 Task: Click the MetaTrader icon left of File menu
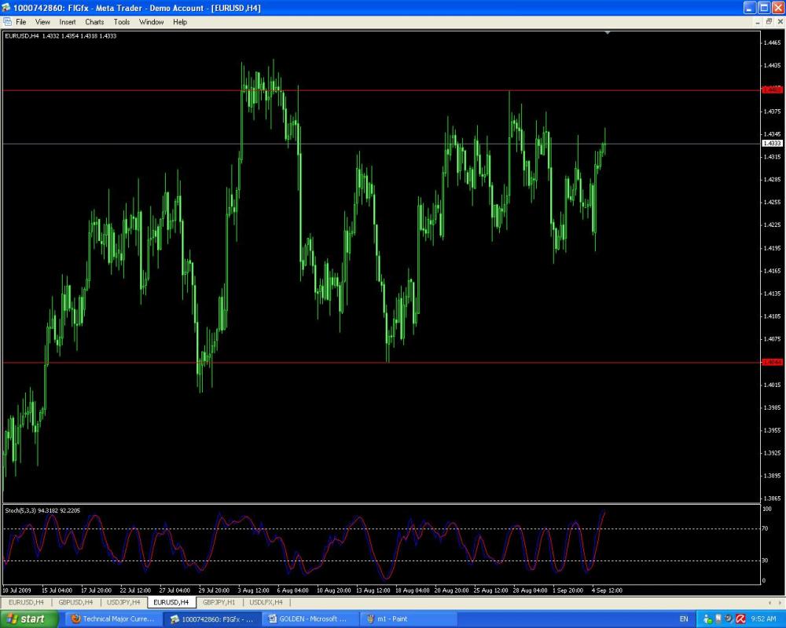(7, 22)
